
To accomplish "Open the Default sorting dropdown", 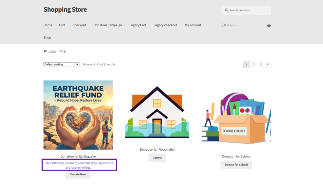I will click(x=61, y=64).
